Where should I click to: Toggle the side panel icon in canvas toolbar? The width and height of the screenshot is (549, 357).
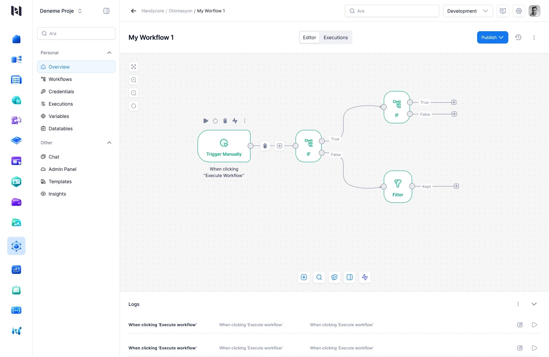click(x=350, y=277)
